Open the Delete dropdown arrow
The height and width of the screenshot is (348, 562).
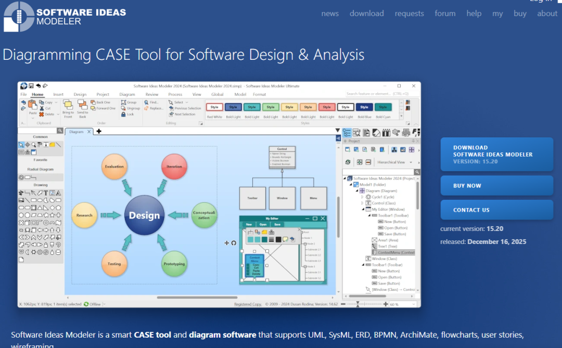[58, 114]
